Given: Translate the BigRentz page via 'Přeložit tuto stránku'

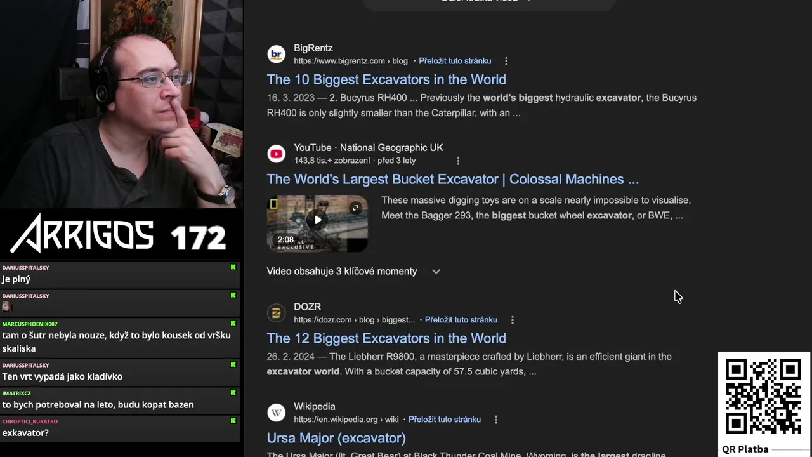Looking at the screenshot, I should tap(455, 62).
